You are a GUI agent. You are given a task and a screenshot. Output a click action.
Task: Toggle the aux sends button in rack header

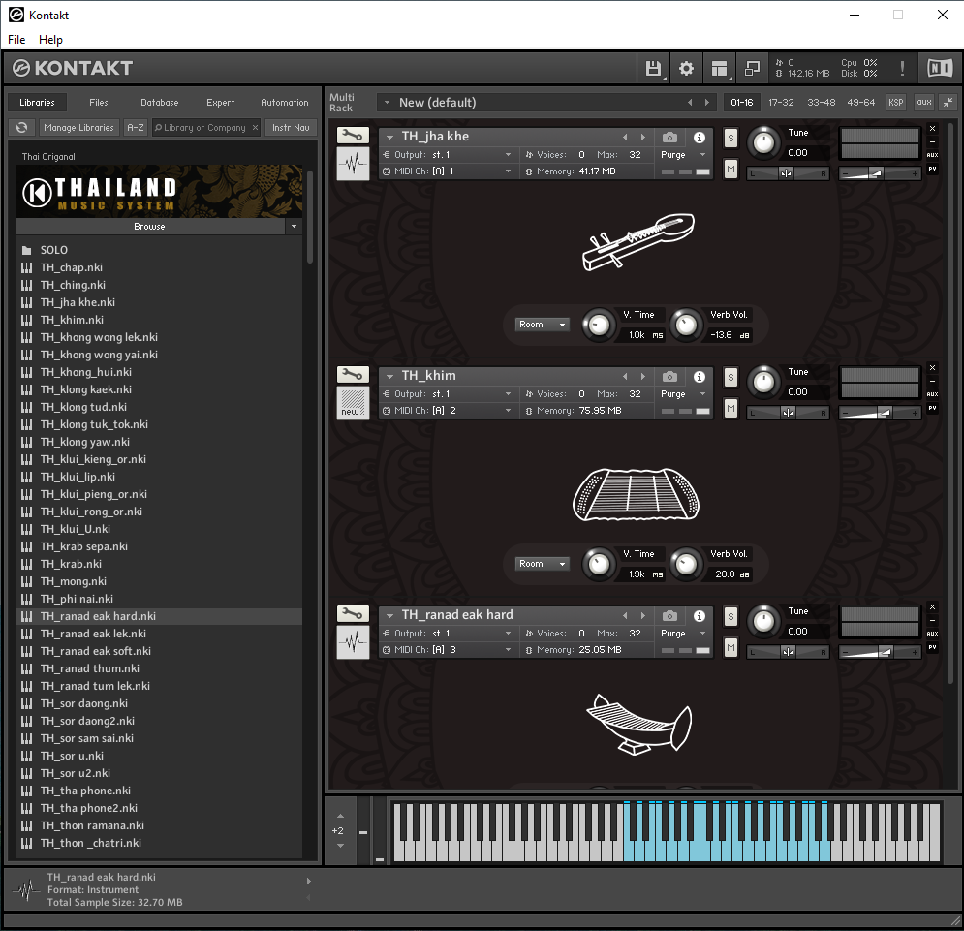(924, 103)
